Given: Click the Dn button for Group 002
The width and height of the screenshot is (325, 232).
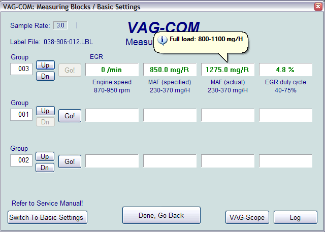Looking at the screenshot, I should click(45, 168).
